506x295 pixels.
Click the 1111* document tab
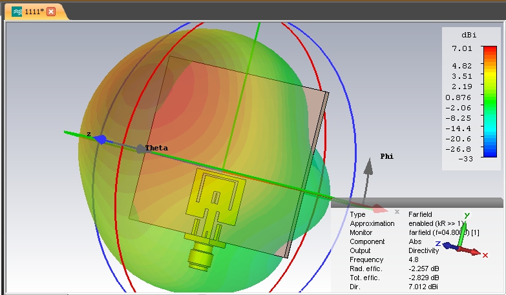tap(34, 12)
